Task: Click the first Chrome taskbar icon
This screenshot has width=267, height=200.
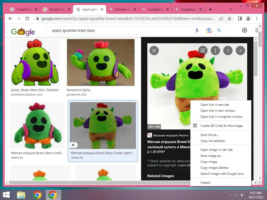Action: click(x=37, y=195)
